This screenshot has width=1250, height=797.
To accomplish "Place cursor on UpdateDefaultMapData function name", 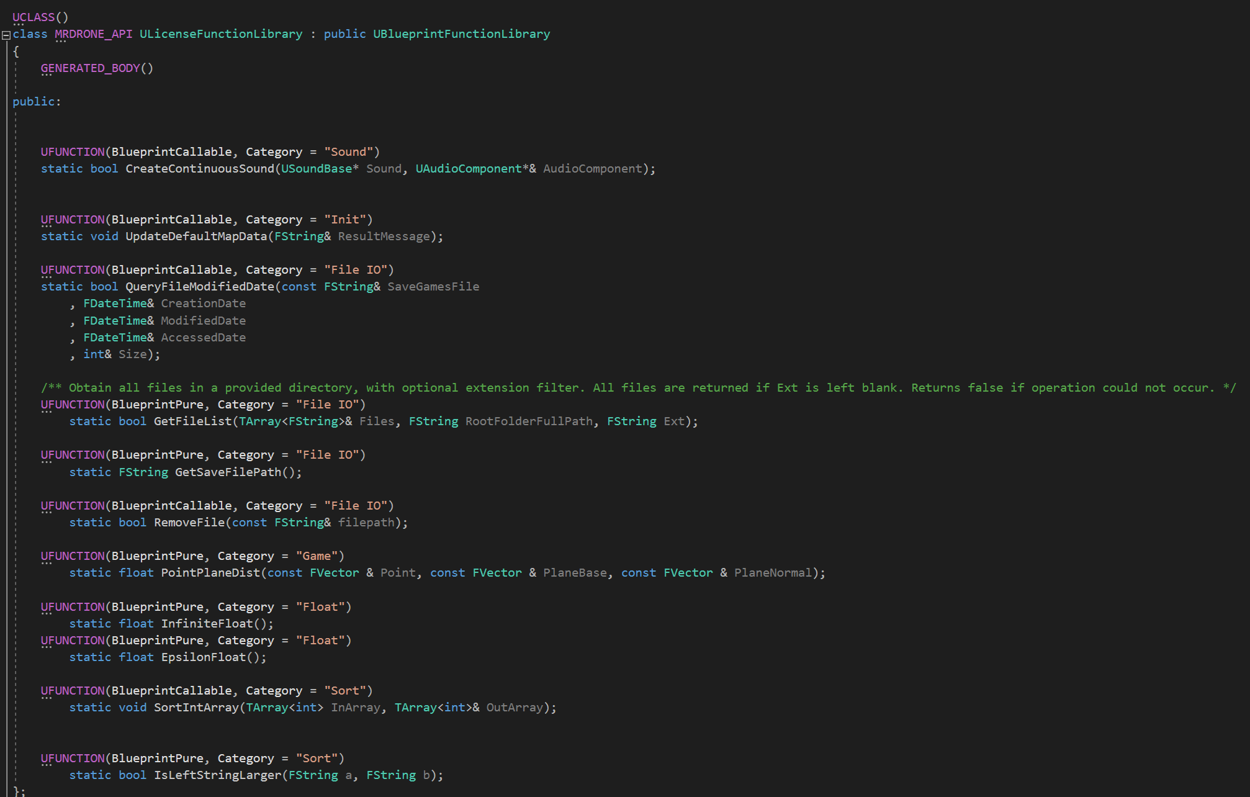I will [196, 236].
